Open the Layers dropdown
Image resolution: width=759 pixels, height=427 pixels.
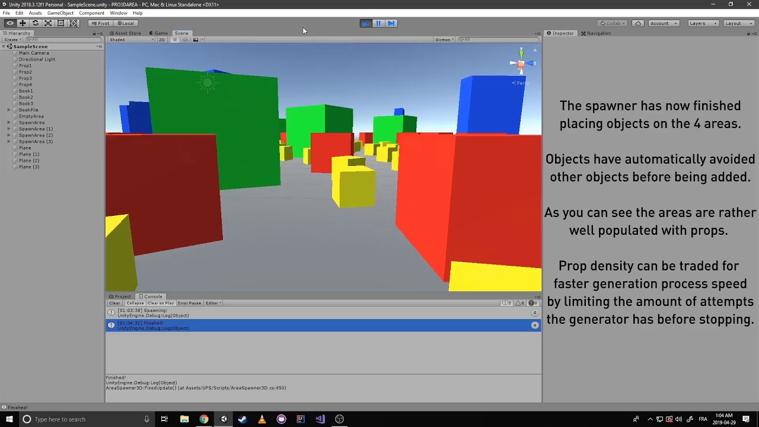pos(703,23)
